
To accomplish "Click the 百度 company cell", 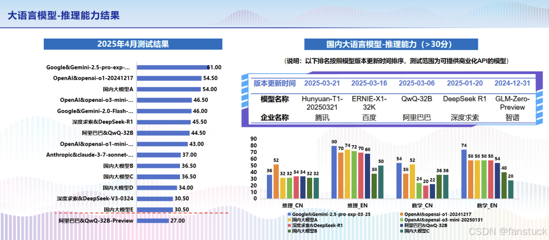I will [x=369, y=118].
